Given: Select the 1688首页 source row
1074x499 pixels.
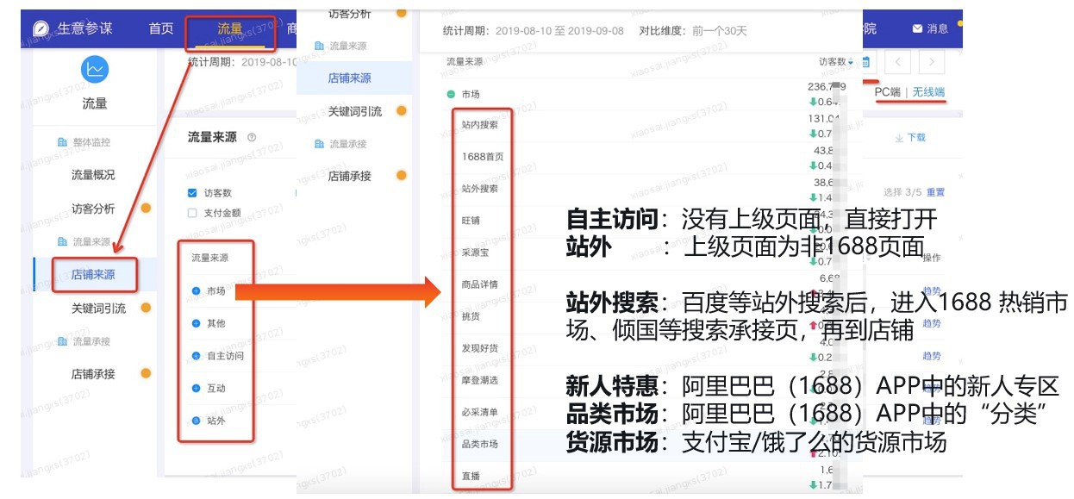Looking at the screenshot, I should (x=483, y=157).
